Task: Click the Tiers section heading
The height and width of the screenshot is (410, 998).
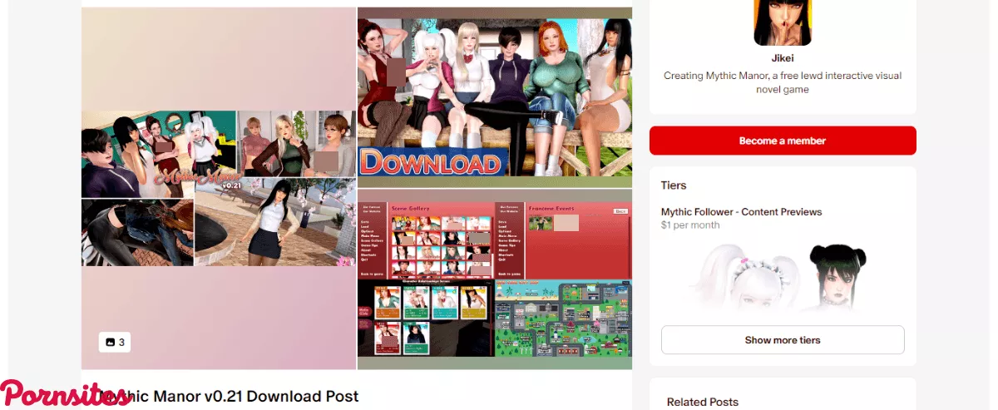Action: (674, 185)
